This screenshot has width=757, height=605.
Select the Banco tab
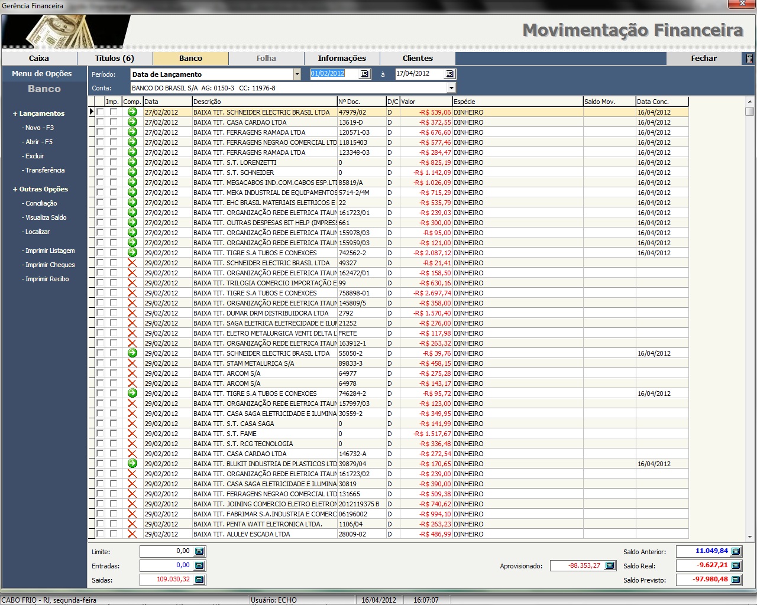tap(190, 58)
